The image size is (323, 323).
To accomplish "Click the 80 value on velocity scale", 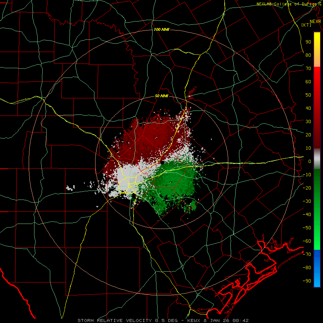I will tap(308, 55).
